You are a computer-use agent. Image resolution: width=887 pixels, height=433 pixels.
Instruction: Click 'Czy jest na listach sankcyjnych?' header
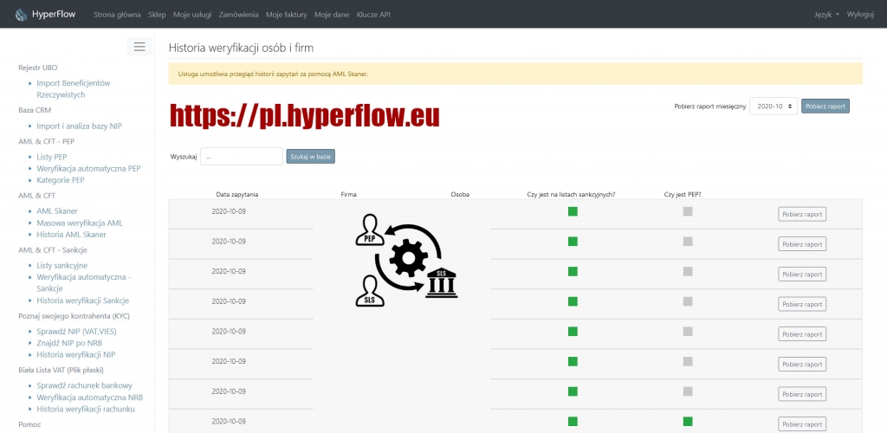pyautogui.click(x=571, y=195)
